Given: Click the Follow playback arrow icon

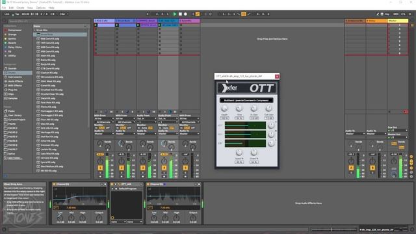Looking at the screenshot, I should (x=148, y=14).
